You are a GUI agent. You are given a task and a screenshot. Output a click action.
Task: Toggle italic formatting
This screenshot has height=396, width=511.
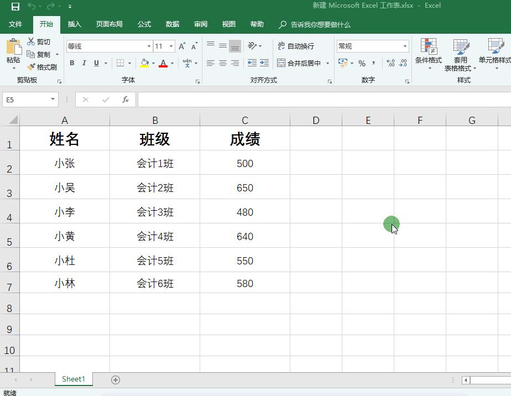click(83, 63)
